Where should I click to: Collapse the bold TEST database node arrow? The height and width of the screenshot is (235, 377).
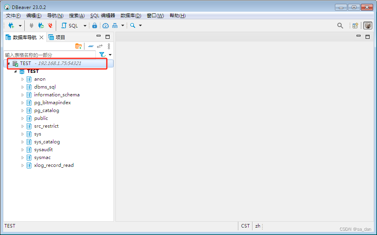pyautogui.click(x=15, y=71)
